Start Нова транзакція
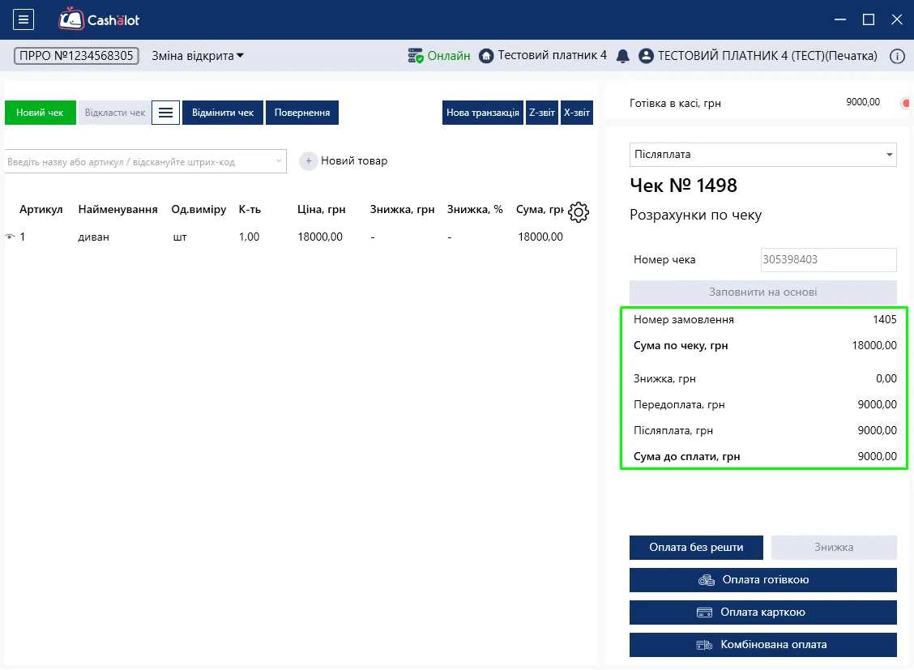 [483, 113]
